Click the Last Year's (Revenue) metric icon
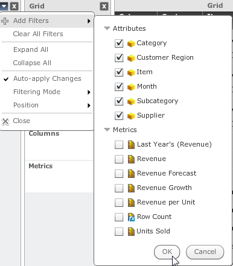The image size is (233, 266). tap(131, 145)
